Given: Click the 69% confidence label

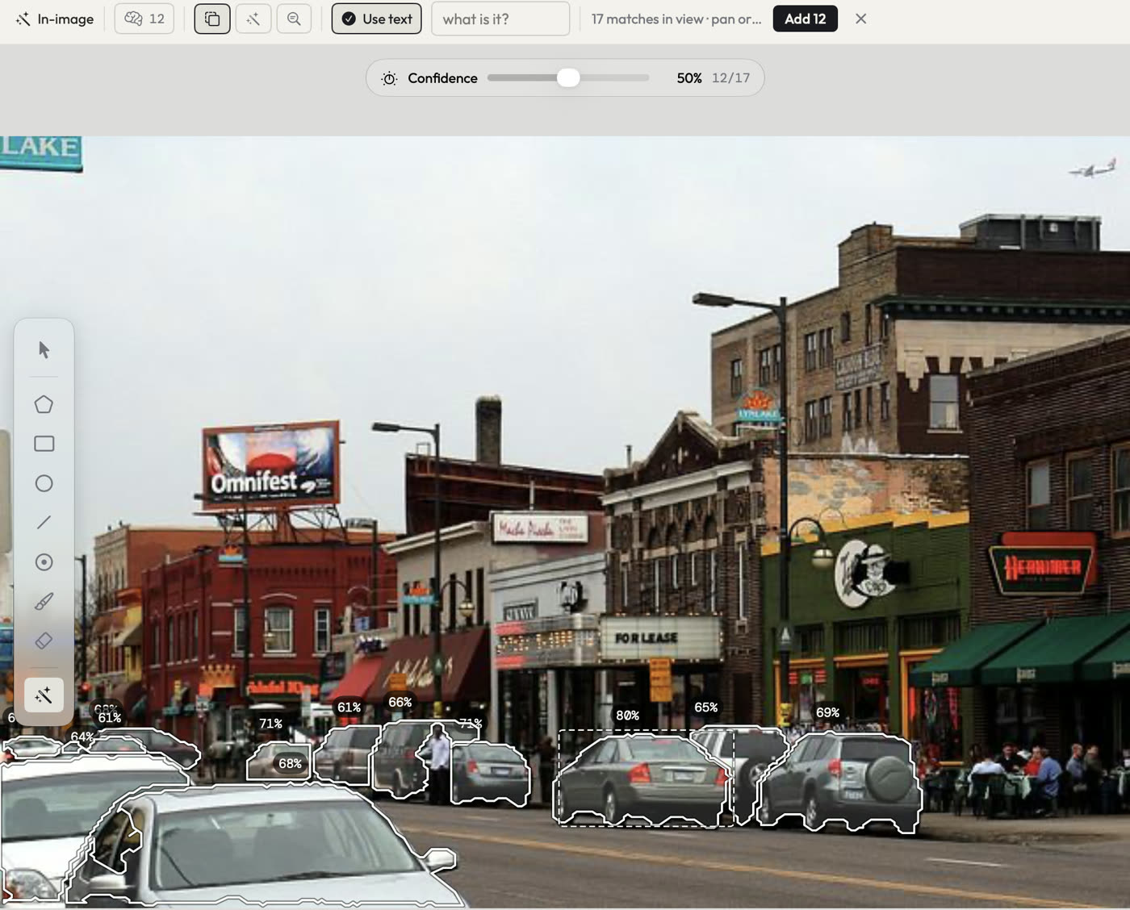Looking at the screenshot, I should 827,712.
